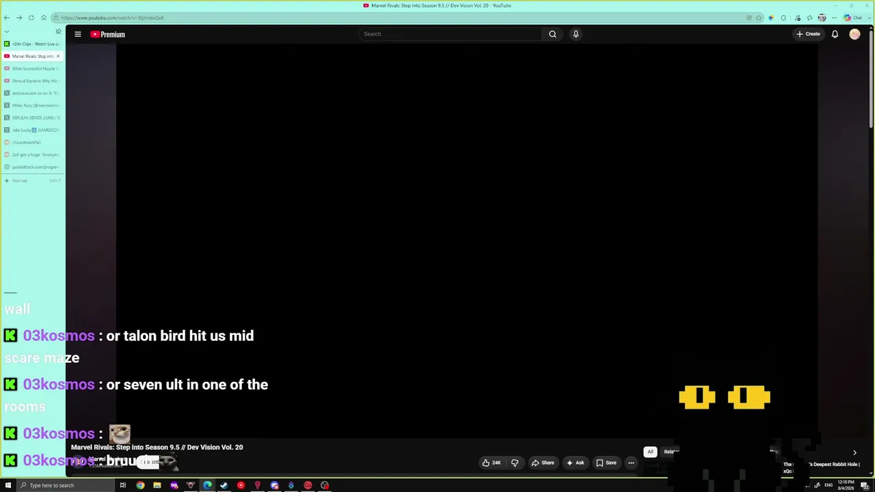Share the Marvel Rivals video
The width and height of the screenshot is (875, 492).
tap(543, 463)
